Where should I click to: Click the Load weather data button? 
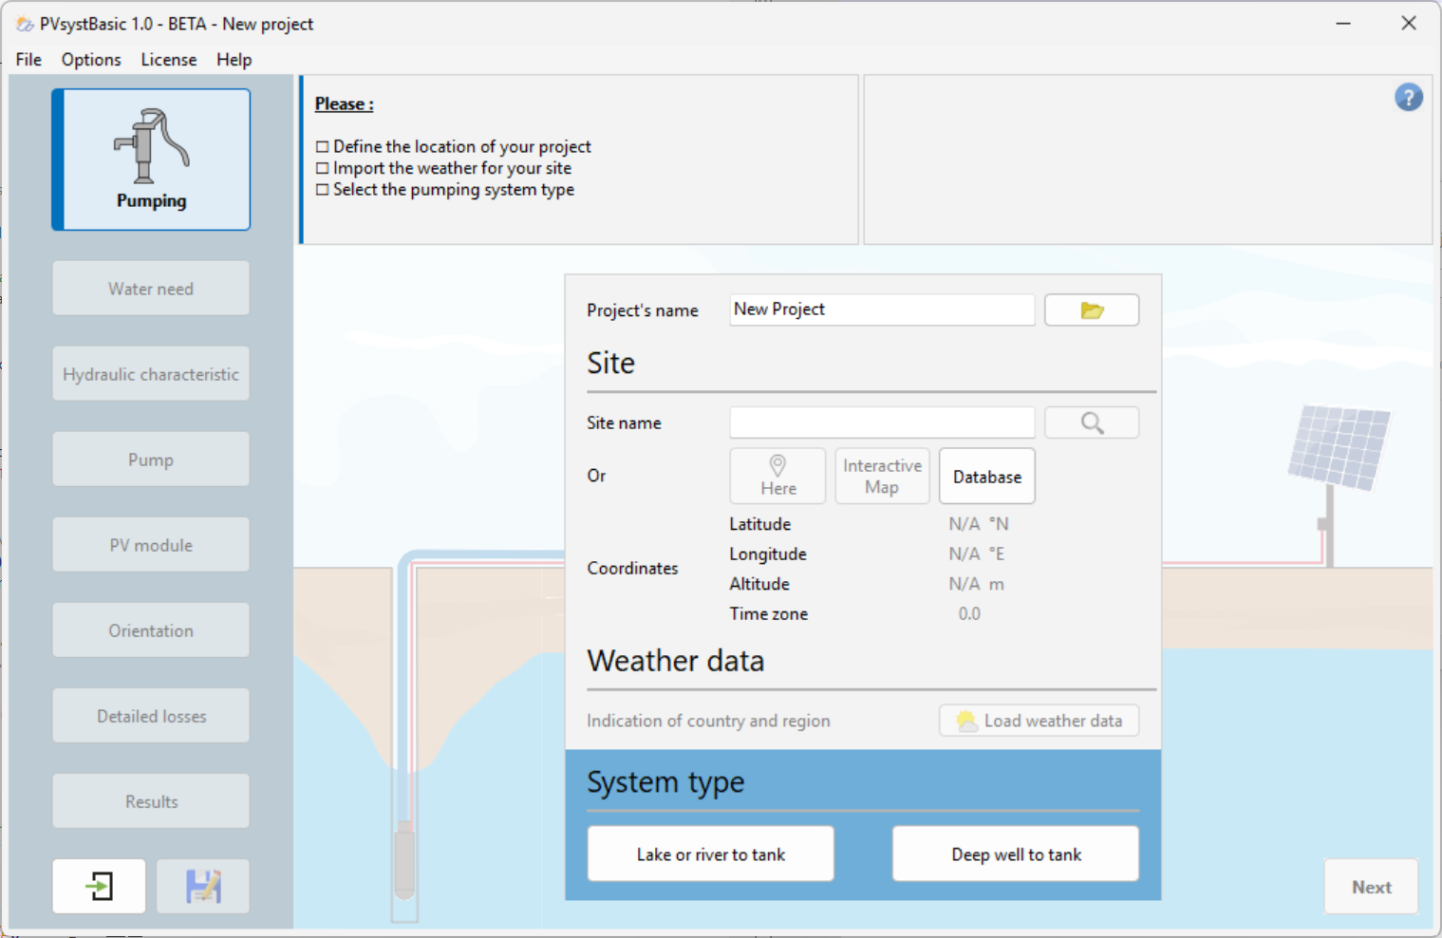(x=1039, y=721)
